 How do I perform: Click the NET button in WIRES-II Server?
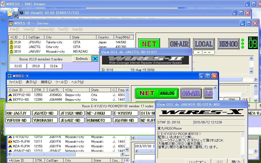click(149, 44)
